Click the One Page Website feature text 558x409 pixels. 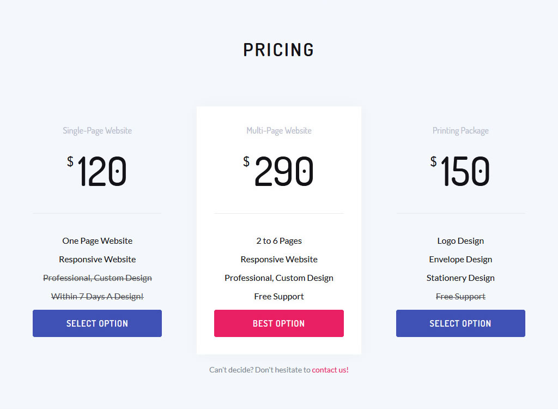point(97,241)
